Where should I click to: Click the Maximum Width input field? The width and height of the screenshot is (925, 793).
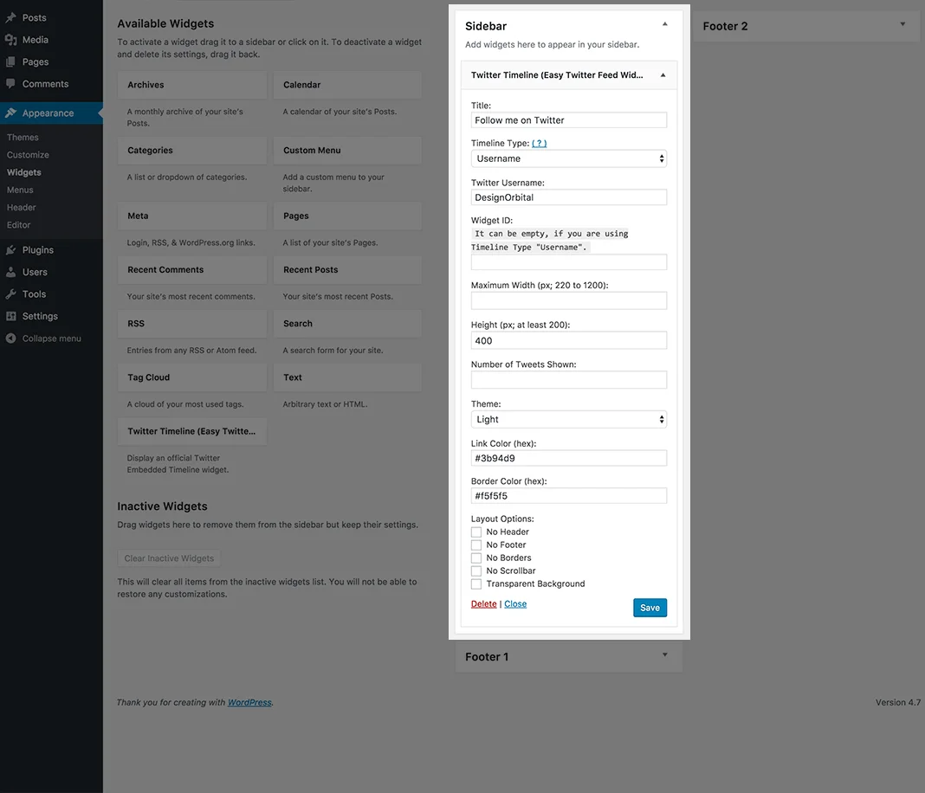[569, 300]
